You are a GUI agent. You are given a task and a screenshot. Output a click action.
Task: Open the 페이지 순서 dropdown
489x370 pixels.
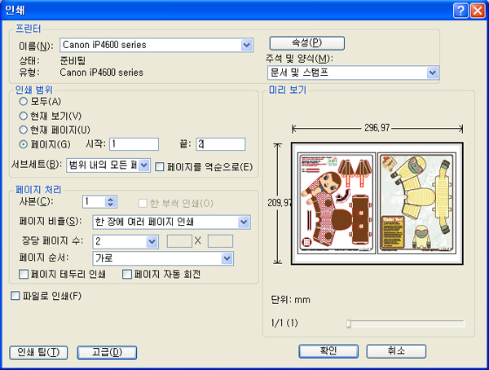pyautogui.click(x=227, y=258)
